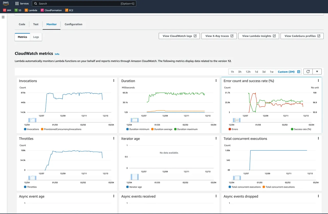This screenshot has width=328, height=214.
Task: Click the search magnifier icon
Action: pos(36,4)
